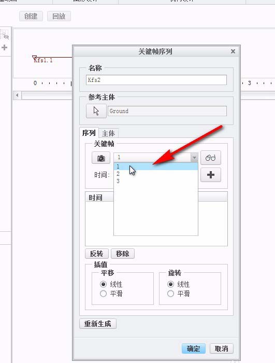This screenshot has height=363, width=275.
Task: Select 平滑 under 平移 interpolation
Action: (104, 294)
